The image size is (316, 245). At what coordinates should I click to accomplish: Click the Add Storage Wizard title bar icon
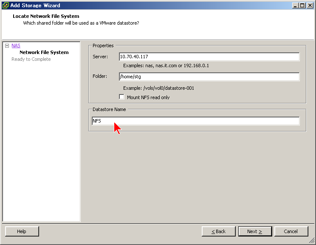[6, 6]
